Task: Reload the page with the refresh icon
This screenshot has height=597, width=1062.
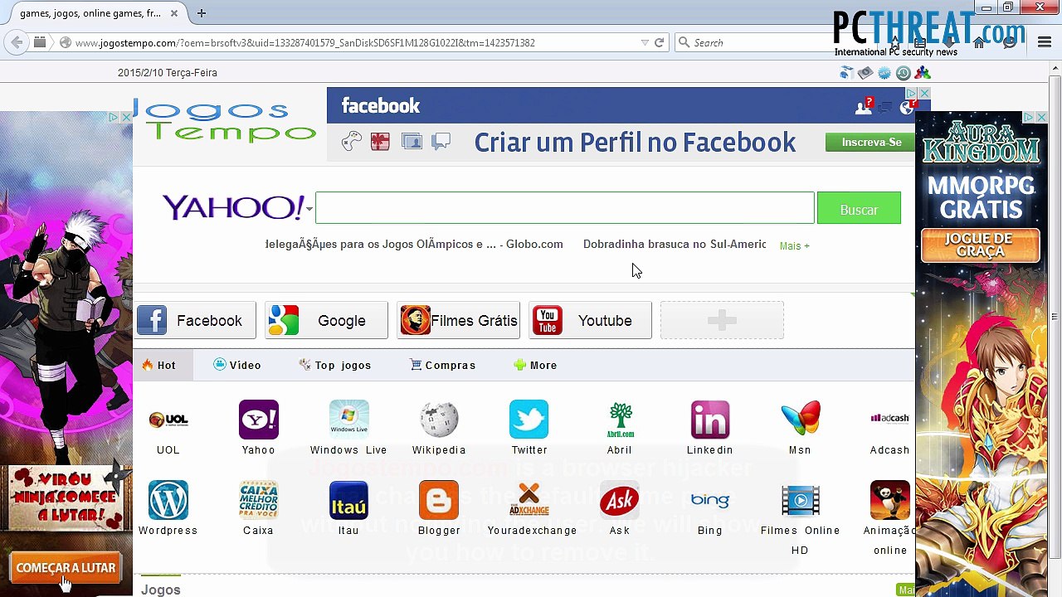Action: pos(660,42)
